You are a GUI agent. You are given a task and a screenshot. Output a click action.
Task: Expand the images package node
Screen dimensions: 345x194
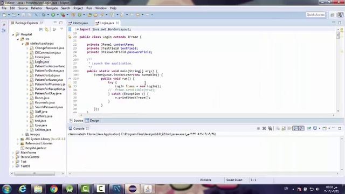coord(23,134)
